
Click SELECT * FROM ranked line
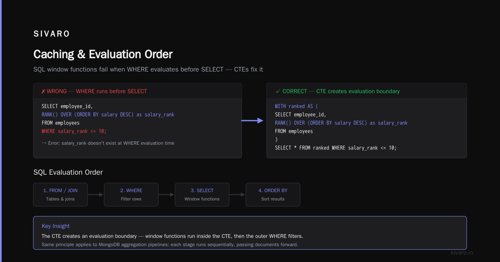click(336, 148)
